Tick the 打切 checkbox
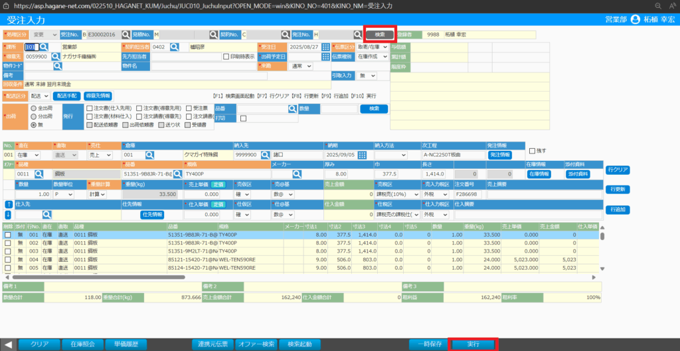Image resolution: width=680 pixels, height=351 pixels. 243,118
